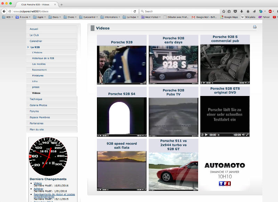Open the bookmarks list icon in the toolbar
The height and width of the screenshot is (202, 278).
click(x=229, y=11)
